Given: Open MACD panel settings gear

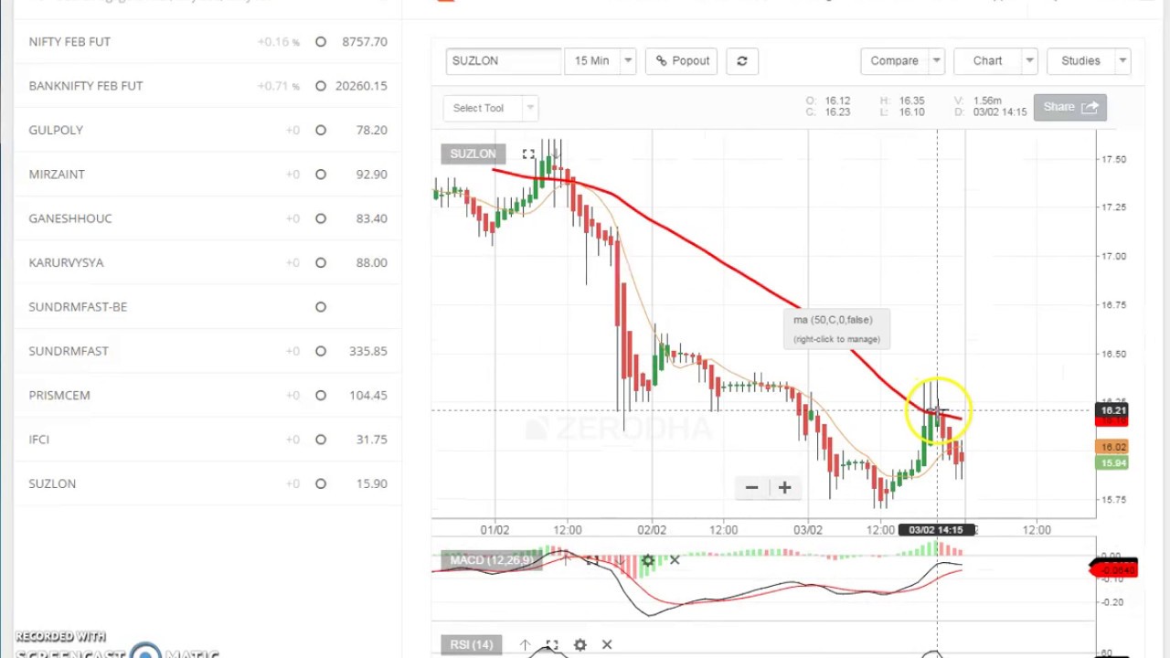Looking at the screenshot, I should [648, 560].
